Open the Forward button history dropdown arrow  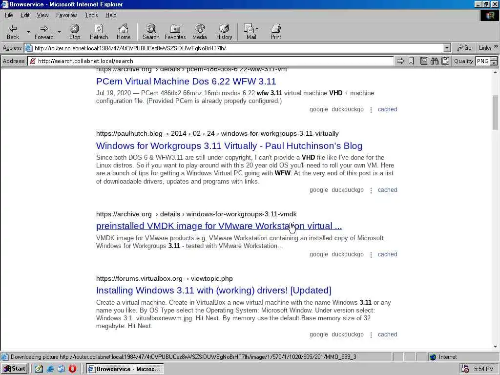(59, 32)
